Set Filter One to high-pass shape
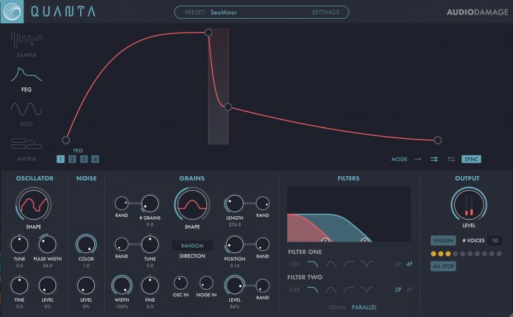513x317 pixels. click(349, 264)
